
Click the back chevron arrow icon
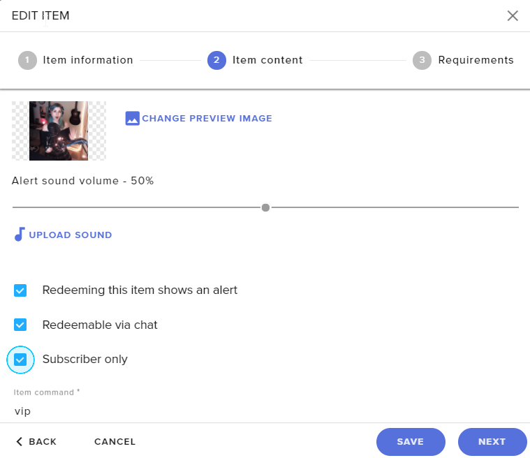[20, 441]
